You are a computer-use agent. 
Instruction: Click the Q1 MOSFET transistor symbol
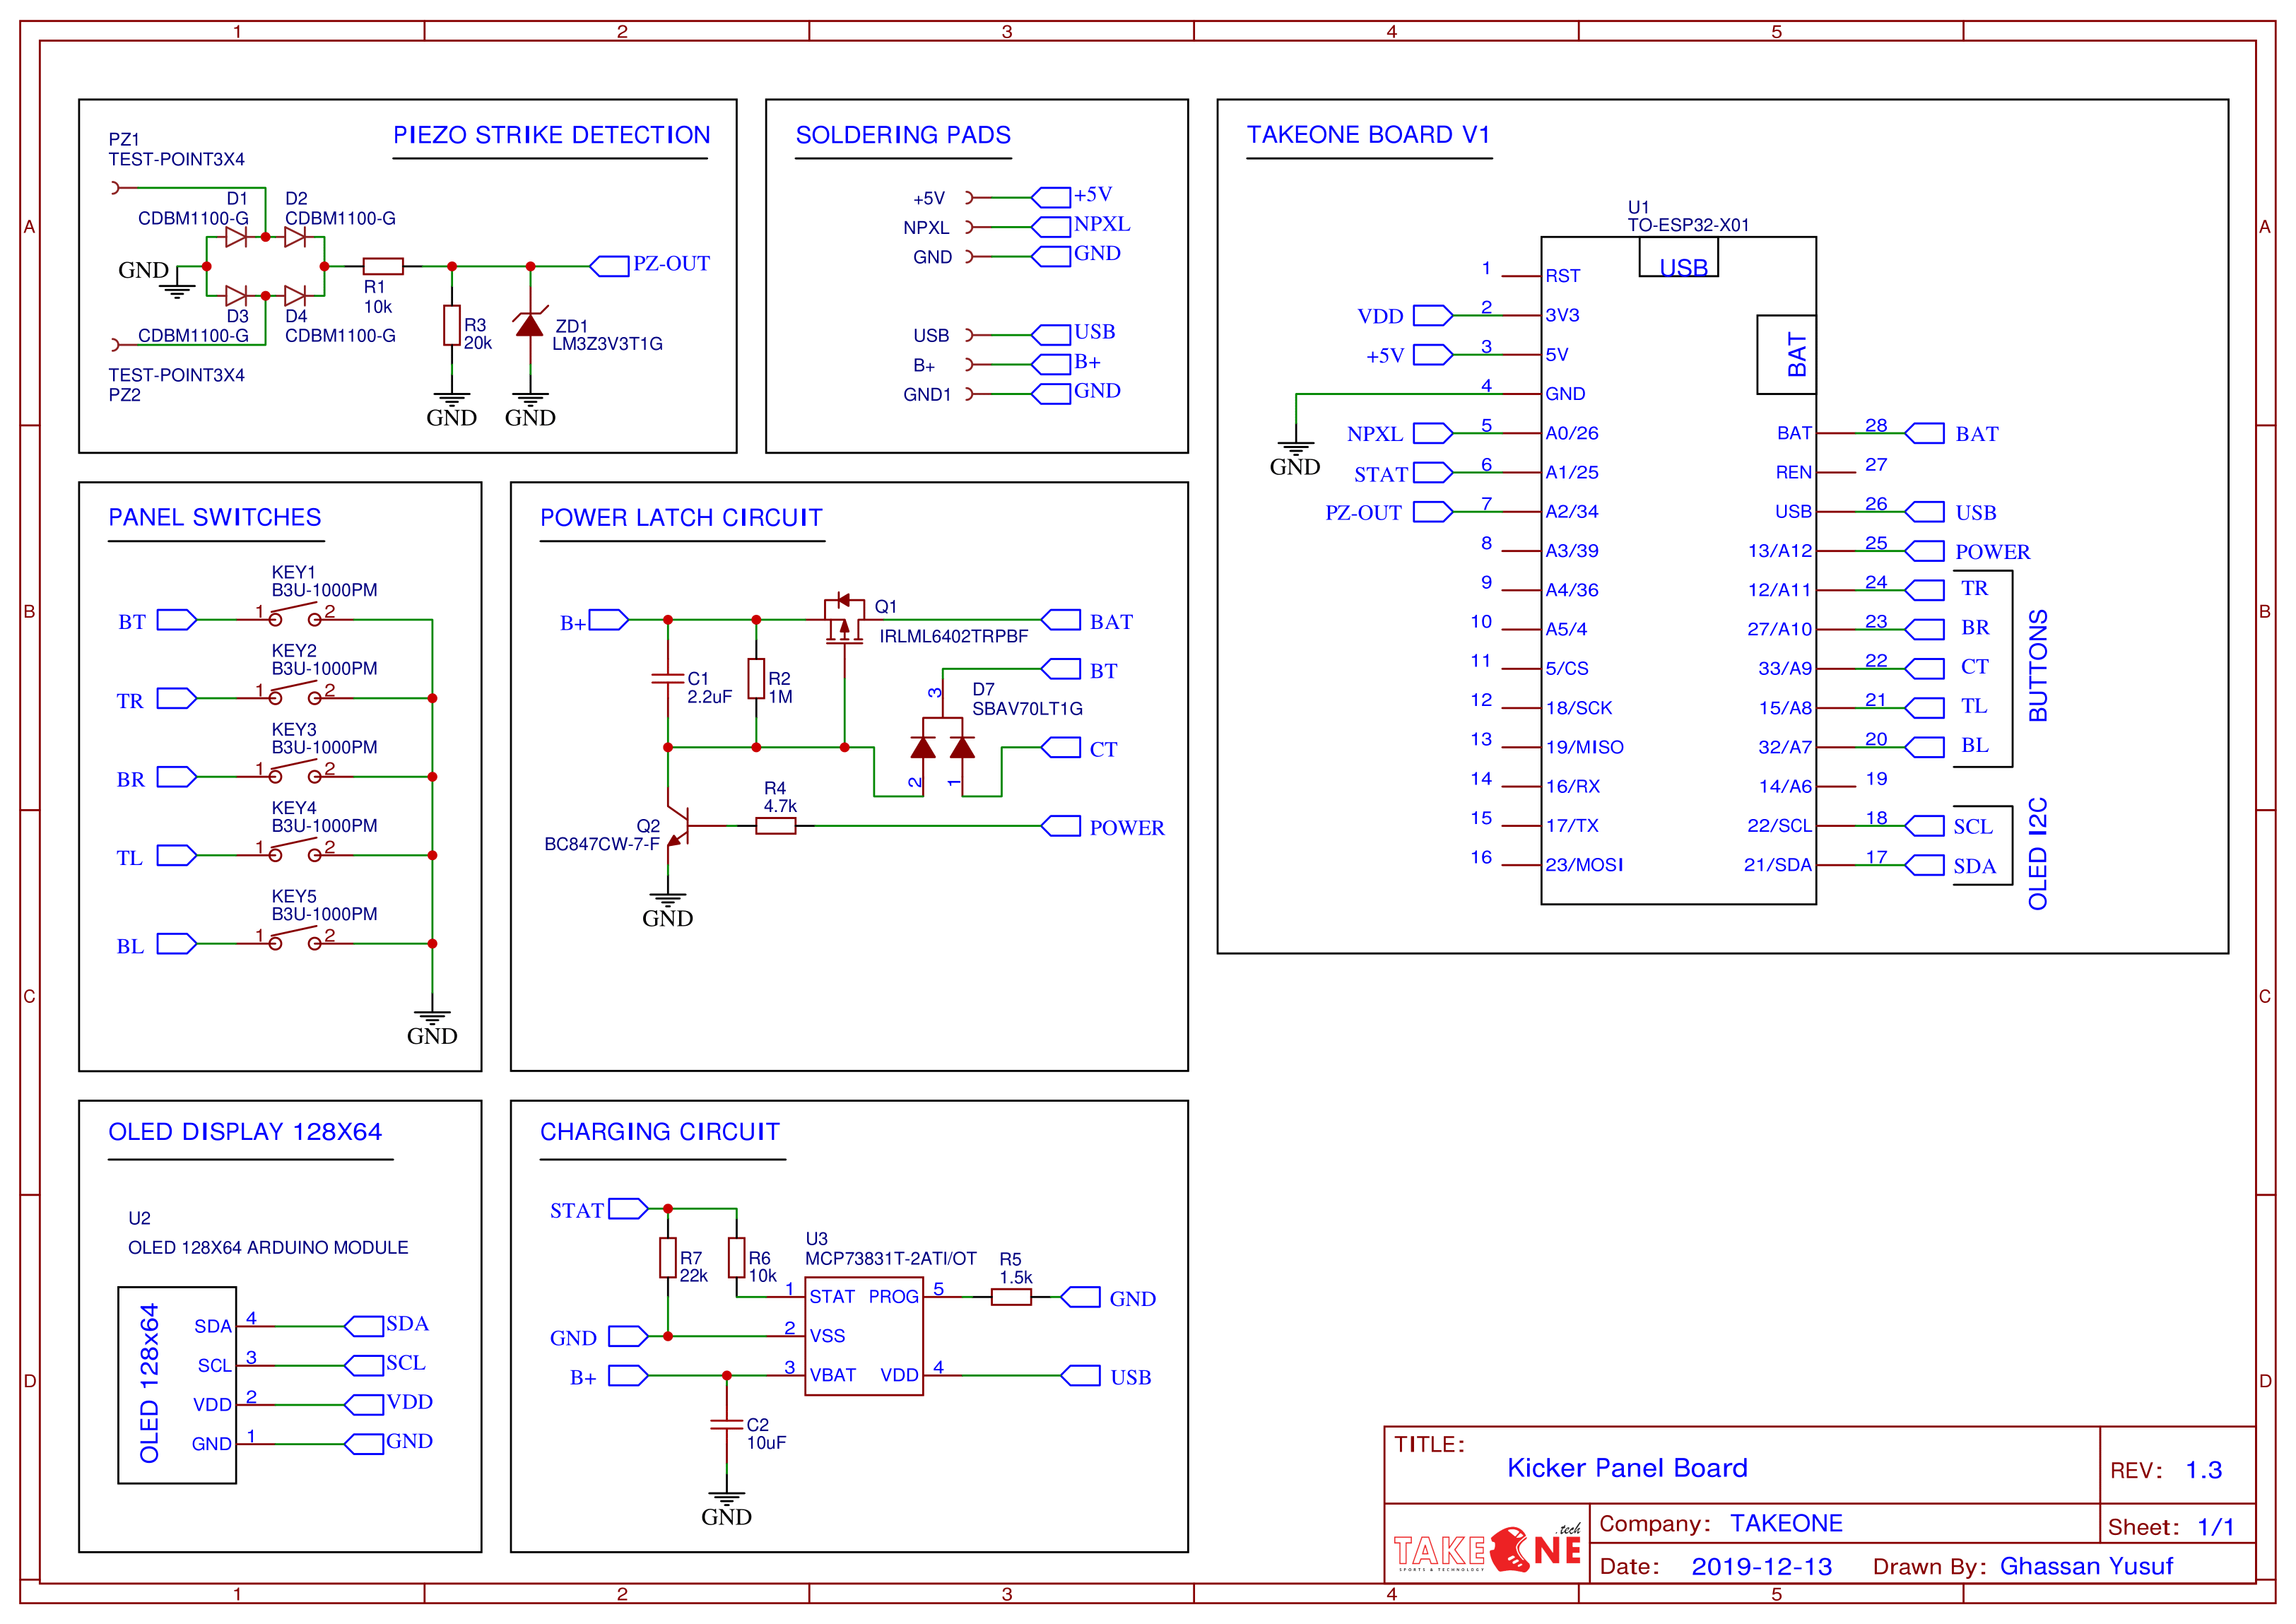(x=844, y=620)
